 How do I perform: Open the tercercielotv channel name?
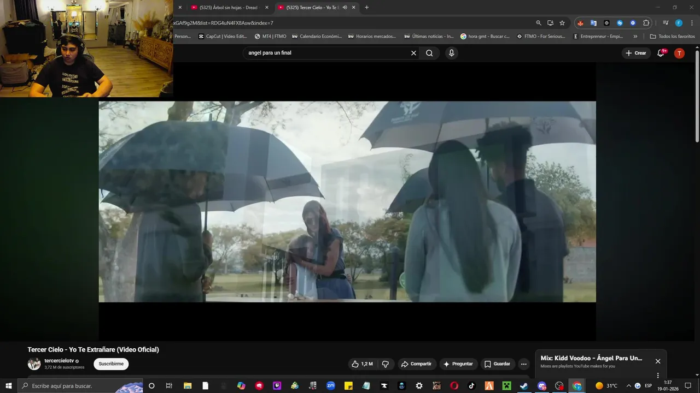pos(59,361)
